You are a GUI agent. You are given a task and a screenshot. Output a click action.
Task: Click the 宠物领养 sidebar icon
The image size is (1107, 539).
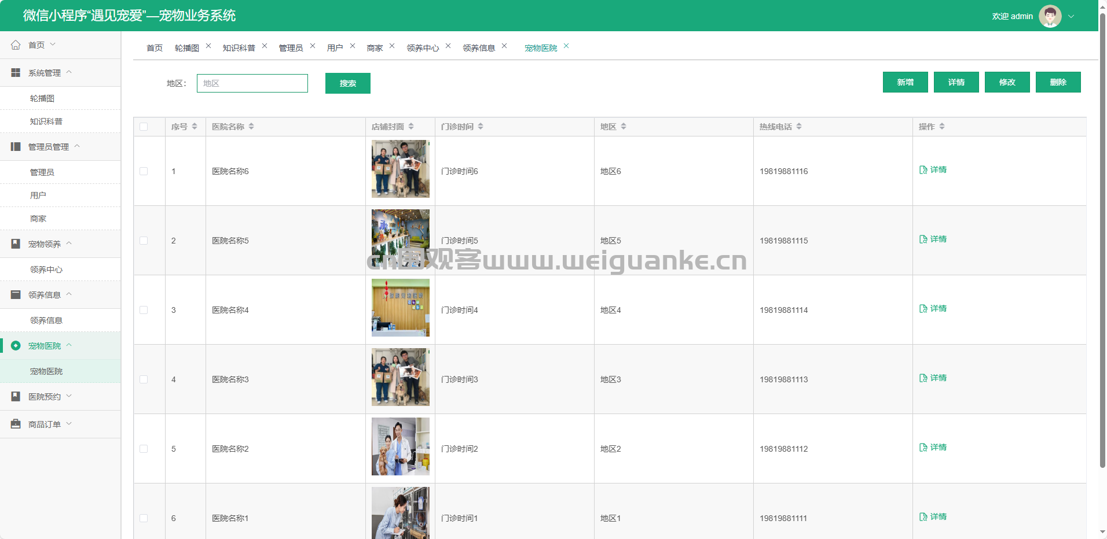(x=16, y=244)
